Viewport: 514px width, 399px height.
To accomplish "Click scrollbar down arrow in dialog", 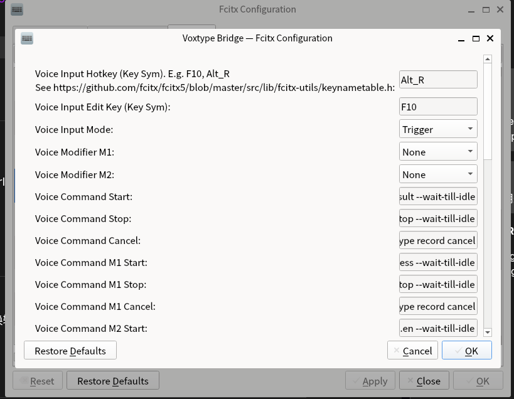I will [487, 332].
